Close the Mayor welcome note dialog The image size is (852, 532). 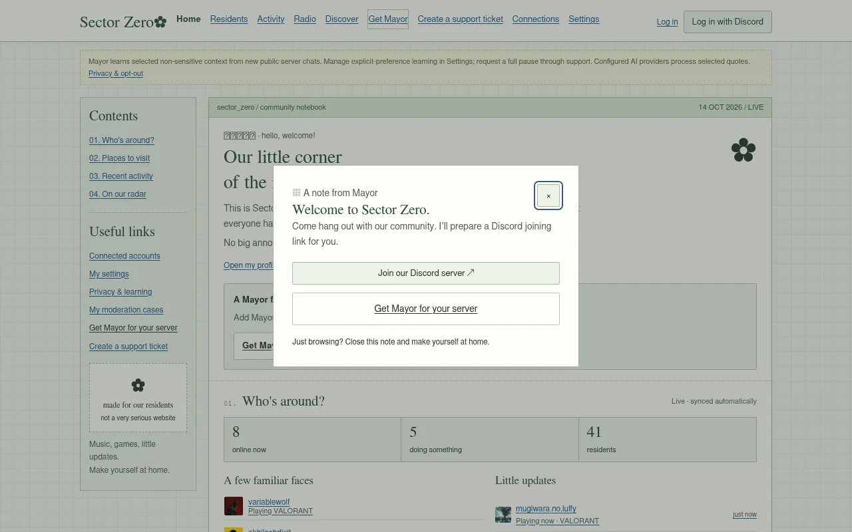click(548, 196)
